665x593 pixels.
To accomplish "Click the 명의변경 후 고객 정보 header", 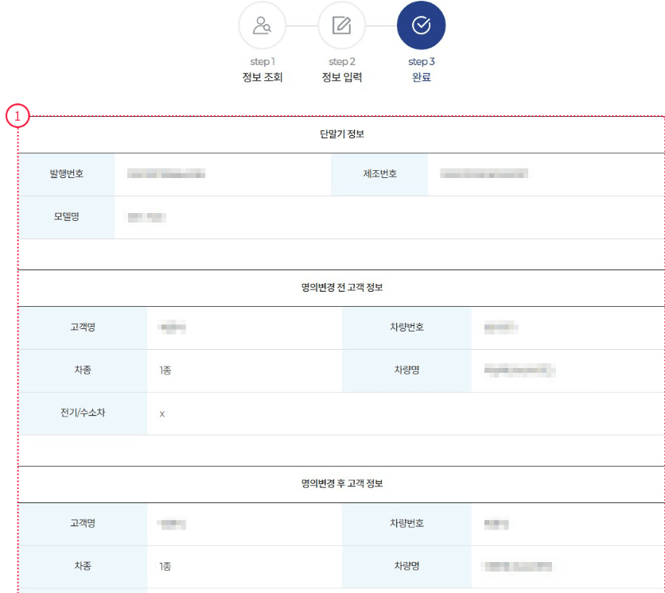I will pos(340,483).
